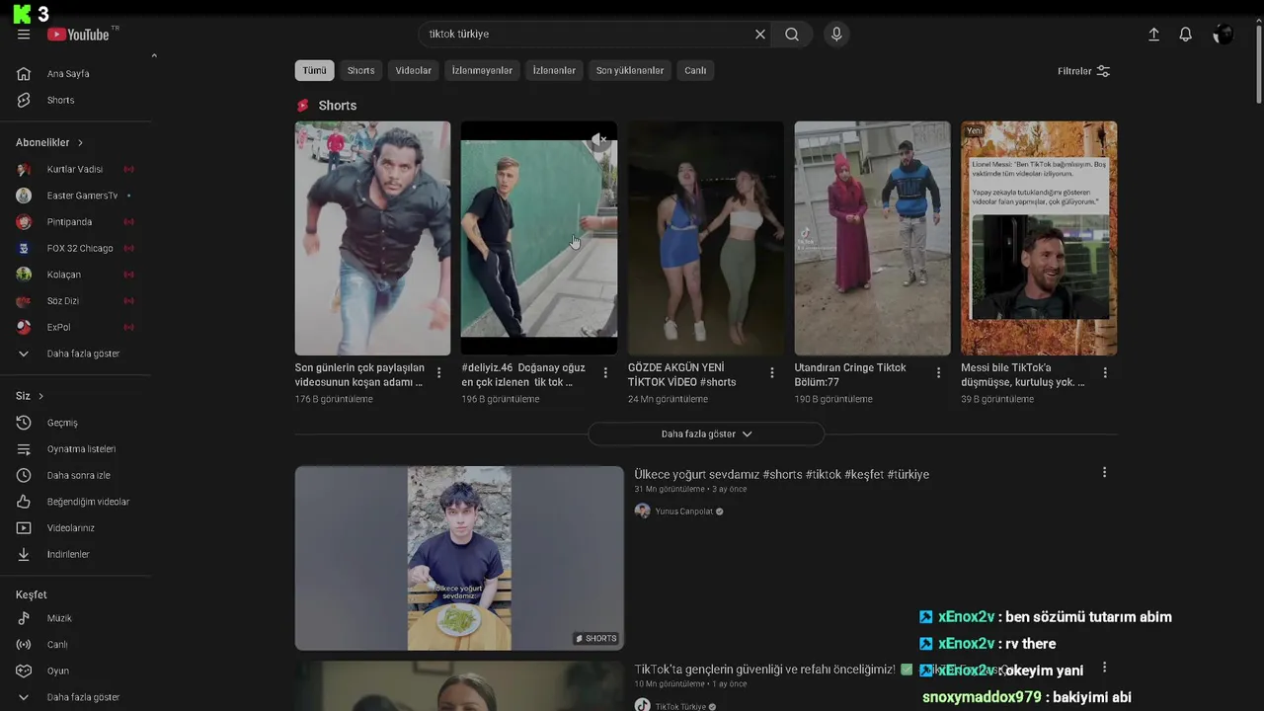The width and height of the screenshot is (1264, 711).
Task: Open GÖZDE AKGÜN YENİ TİKTOK VİDEO title
Action: pyautogui.click(x=681, y=375)
